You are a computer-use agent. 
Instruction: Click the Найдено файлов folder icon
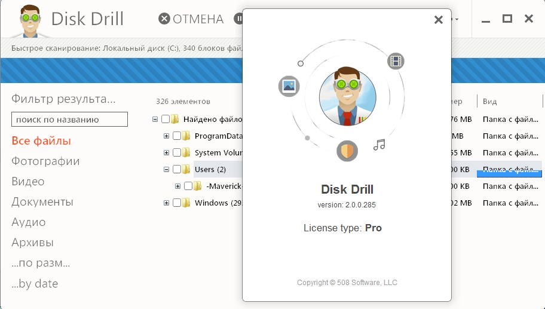pos(175,119)
